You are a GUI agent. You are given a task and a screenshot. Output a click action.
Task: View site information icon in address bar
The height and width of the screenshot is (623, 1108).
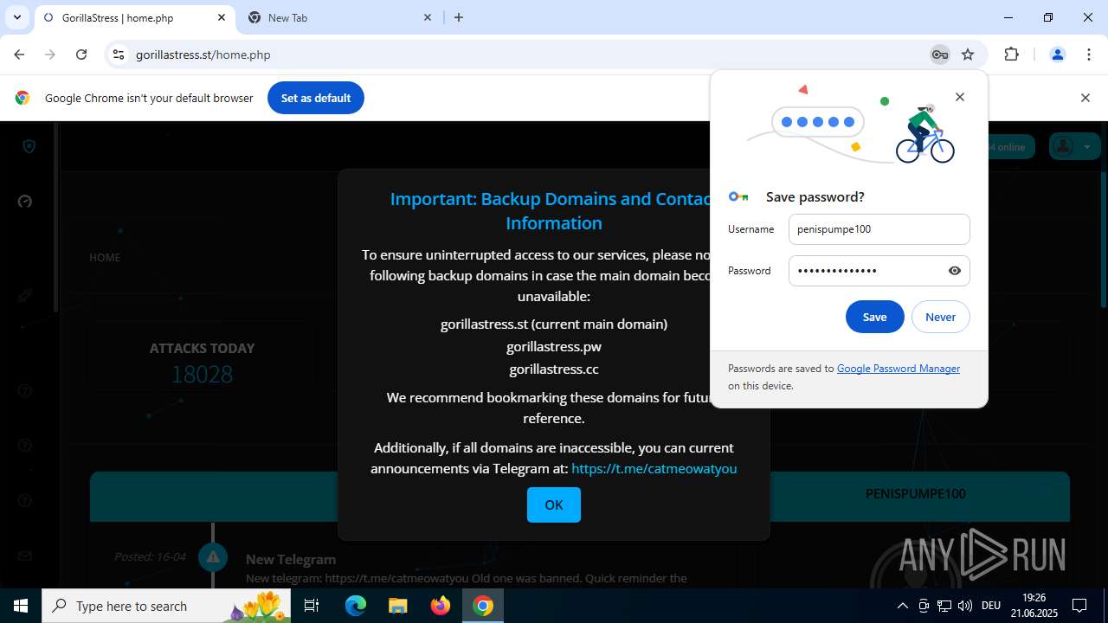tap(119, 55)
